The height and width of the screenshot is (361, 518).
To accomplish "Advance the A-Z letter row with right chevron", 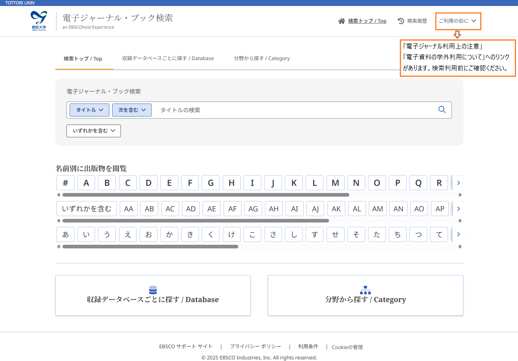I will (458, 183).
